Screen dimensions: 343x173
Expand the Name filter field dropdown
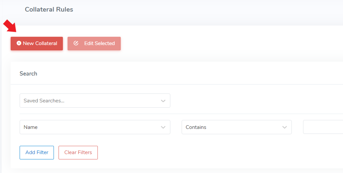point(95,127)
